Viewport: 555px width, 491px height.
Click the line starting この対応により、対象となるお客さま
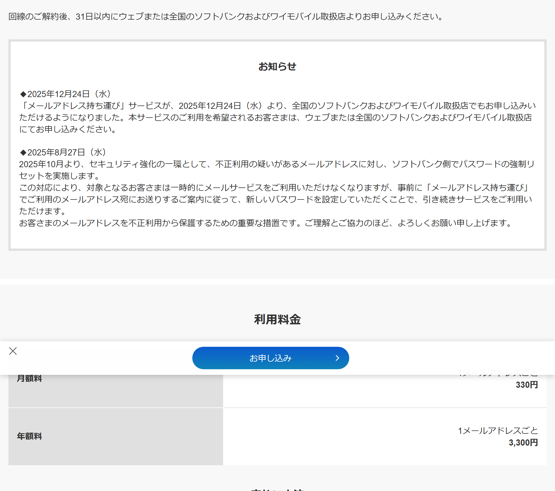274,187
